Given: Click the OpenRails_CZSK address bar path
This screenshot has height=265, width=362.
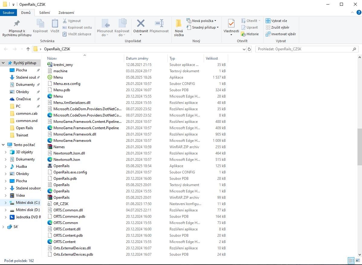Looking at the screenshot, I should pyautogui.click(x=57, y=49).
